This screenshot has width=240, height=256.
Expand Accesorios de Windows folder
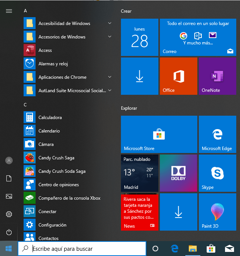point(68,37)
